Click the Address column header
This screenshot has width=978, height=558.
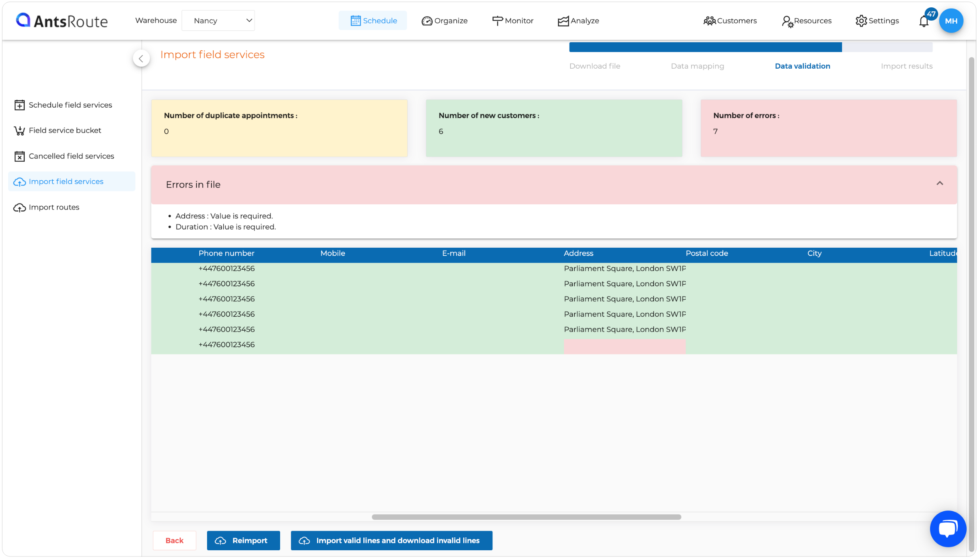point(579,253)
